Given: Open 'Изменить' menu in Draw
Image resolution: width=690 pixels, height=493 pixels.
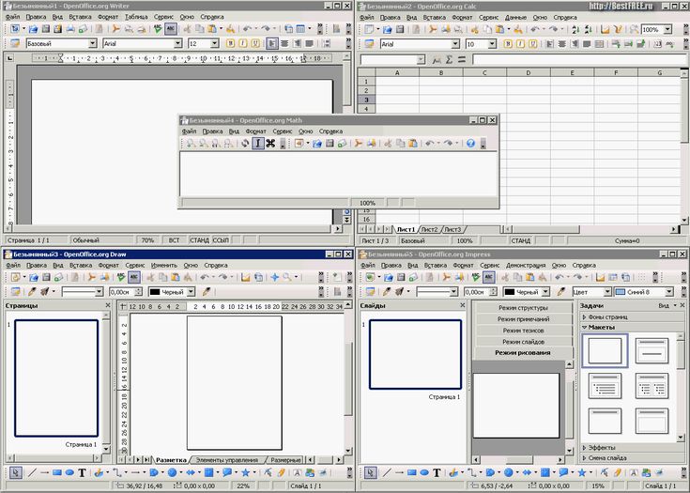Looking at the screenshot, I should point(163,265).
